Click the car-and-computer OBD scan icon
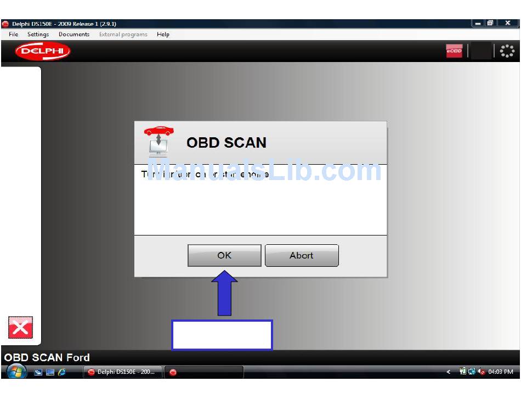521x398 pixels. pyautogui.click(x=158, y=141)
